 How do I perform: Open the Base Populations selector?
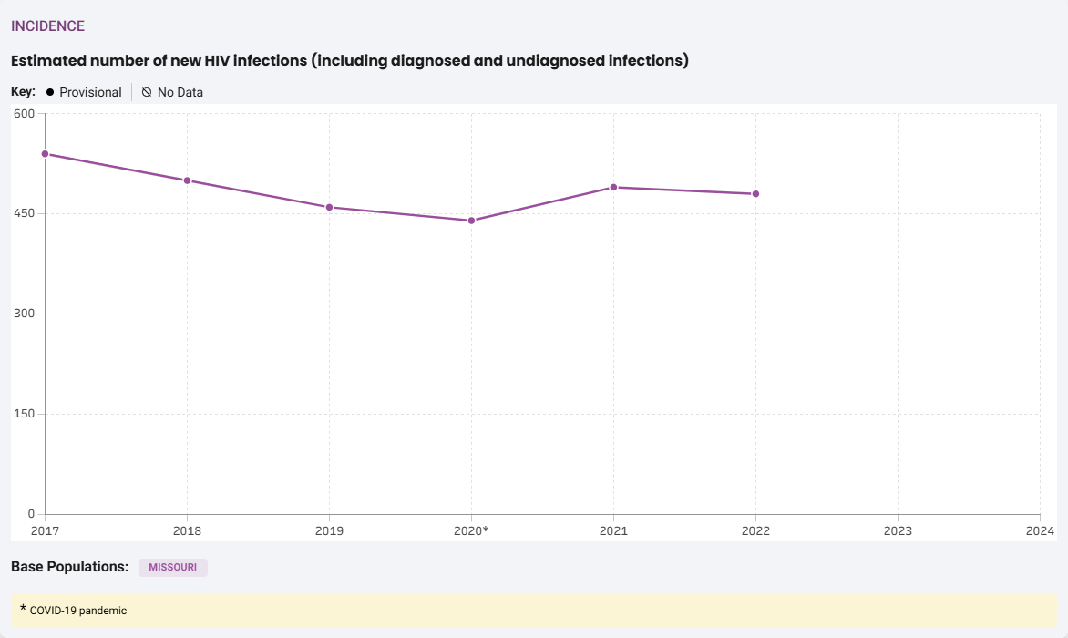(70, 566)
